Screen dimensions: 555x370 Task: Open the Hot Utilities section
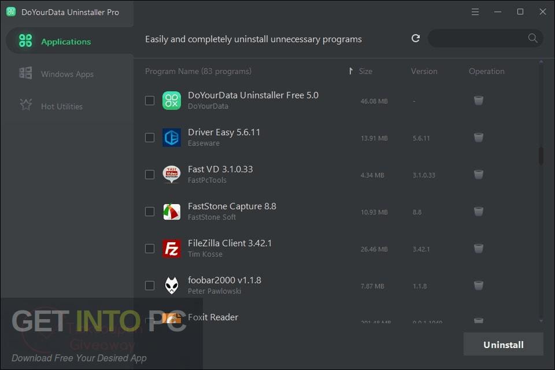pos(70,106)
